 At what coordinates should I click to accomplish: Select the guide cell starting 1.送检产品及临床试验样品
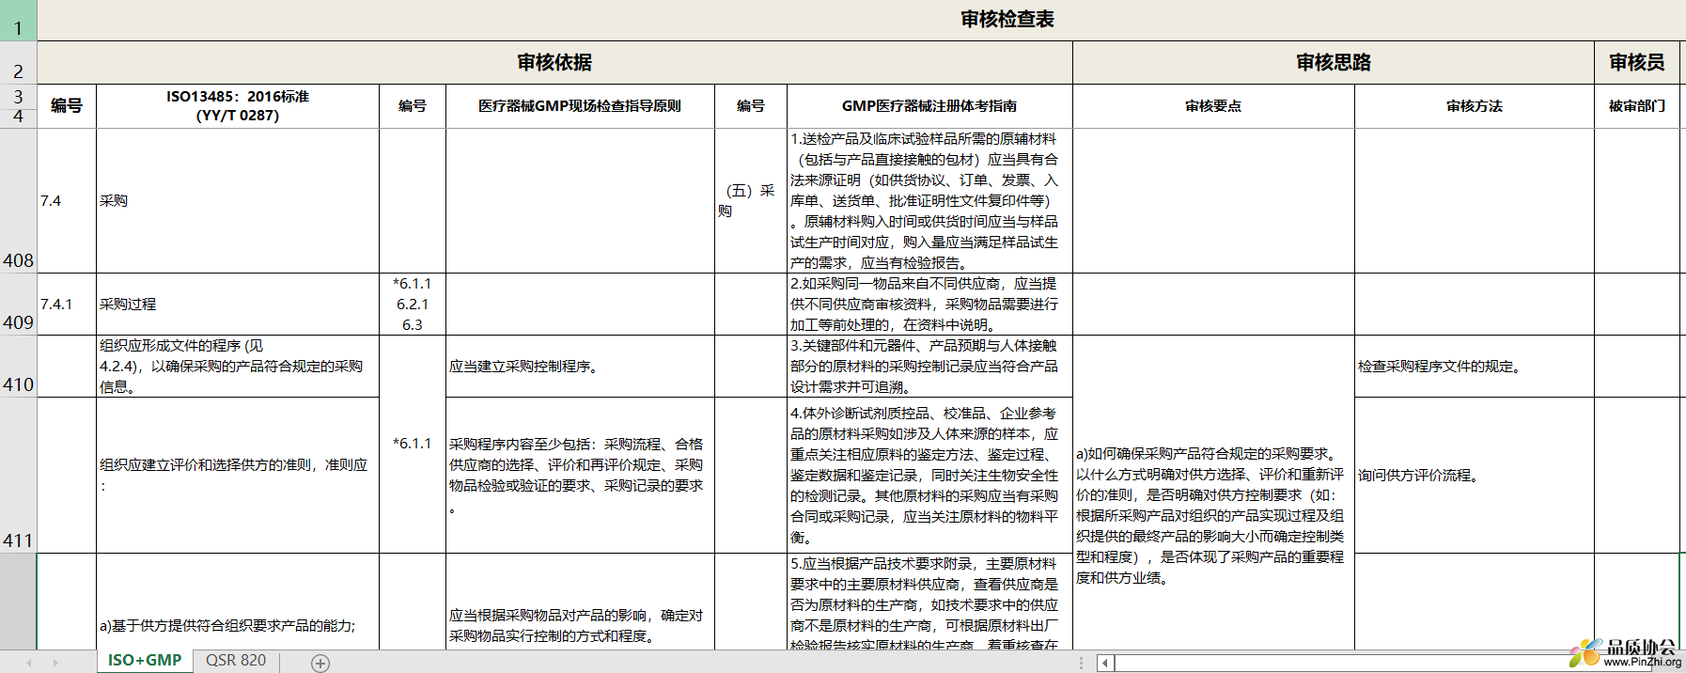pos(929,201)
